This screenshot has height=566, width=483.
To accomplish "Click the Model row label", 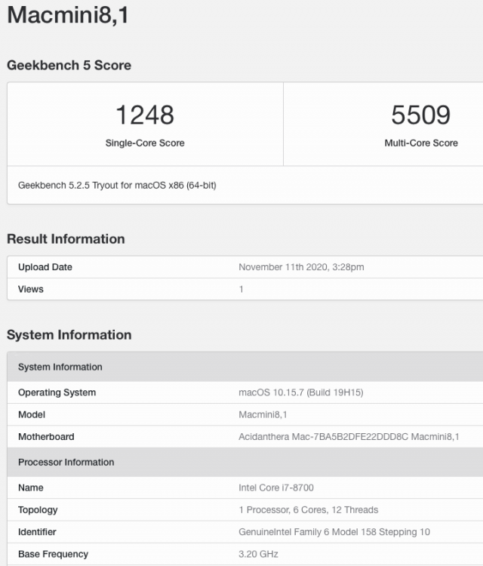I will point(32,414).
